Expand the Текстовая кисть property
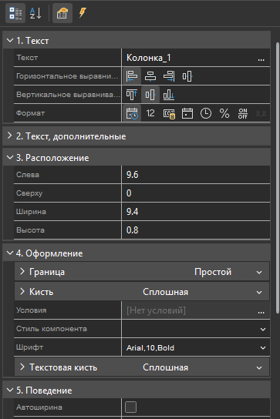280x419 pixels. (x=22, y=367)
